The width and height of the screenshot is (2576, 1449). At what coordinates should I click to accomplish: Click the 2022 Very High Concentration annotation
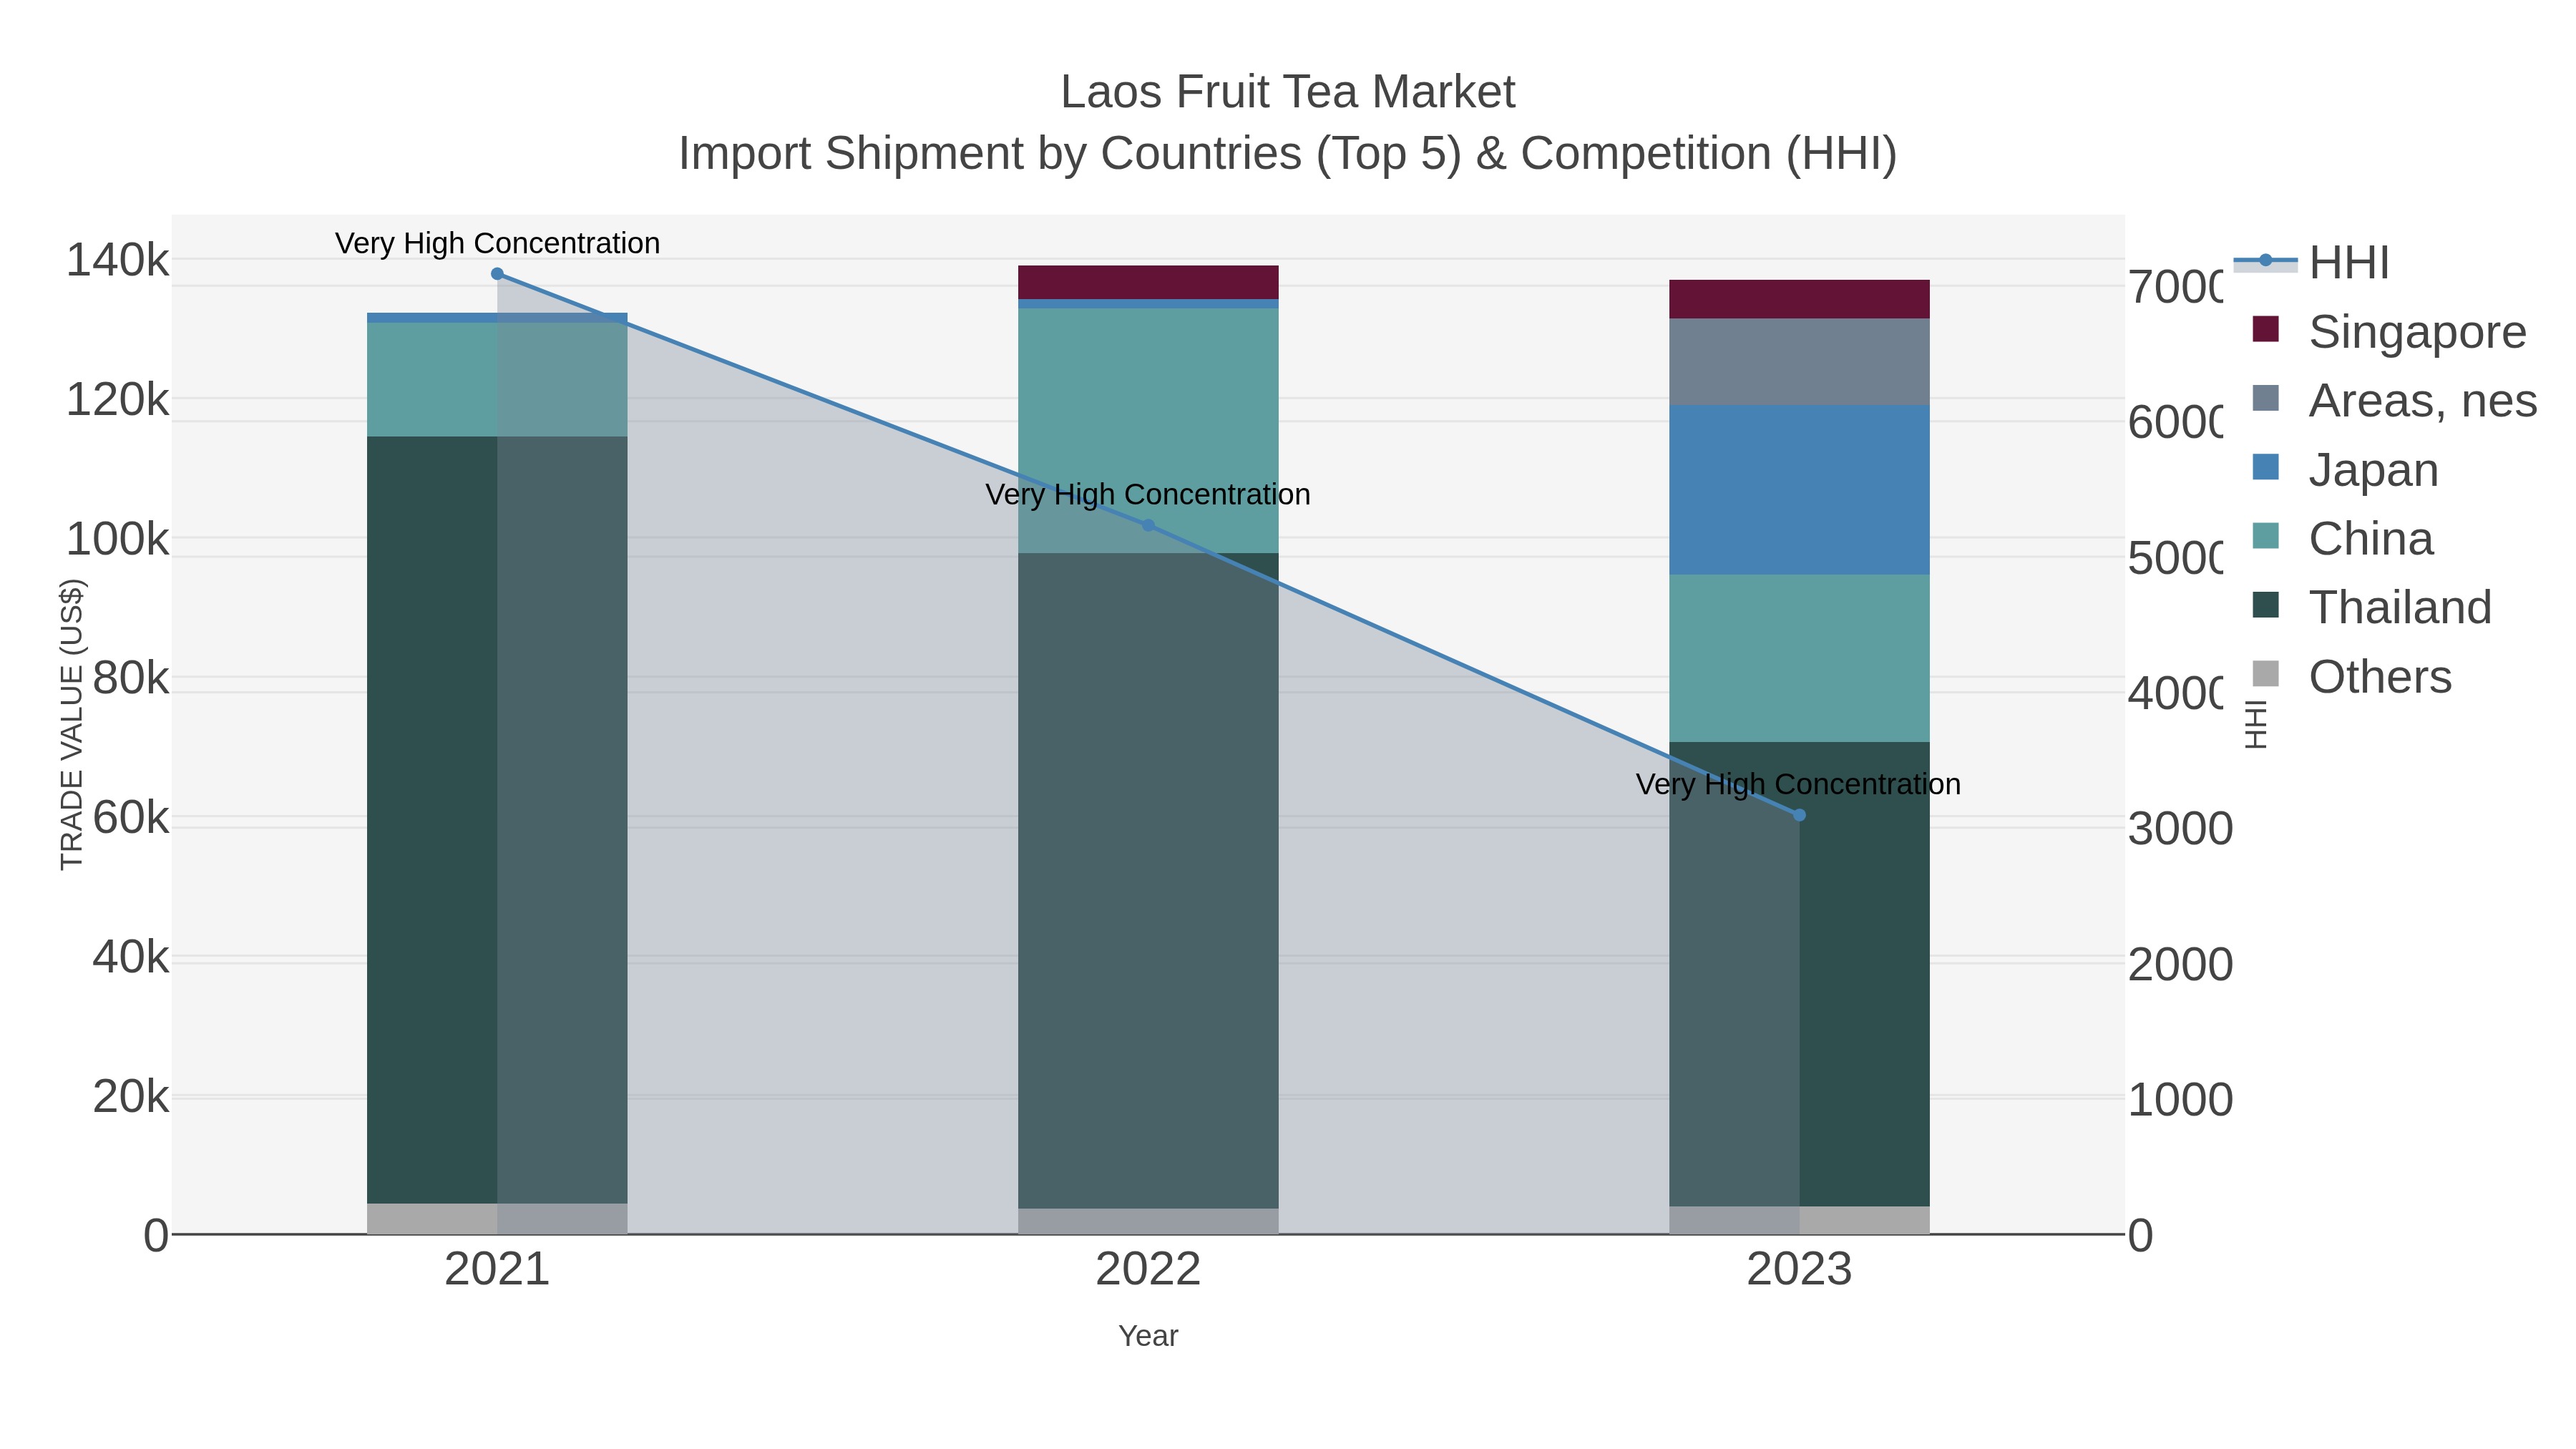point(1148,494)
